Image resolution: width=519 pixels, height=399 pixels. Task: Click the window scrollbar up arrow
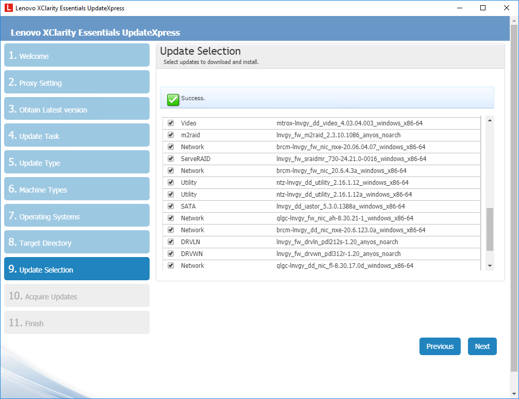pyautogui.click(x=514, y=21)
